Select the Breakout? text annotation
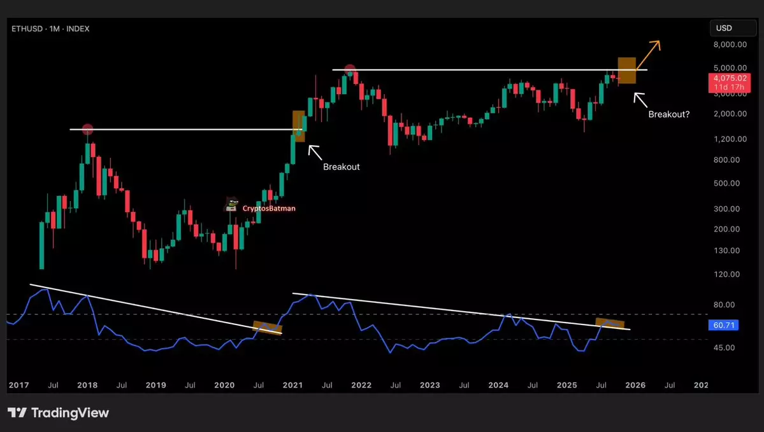 pos(668,115)
